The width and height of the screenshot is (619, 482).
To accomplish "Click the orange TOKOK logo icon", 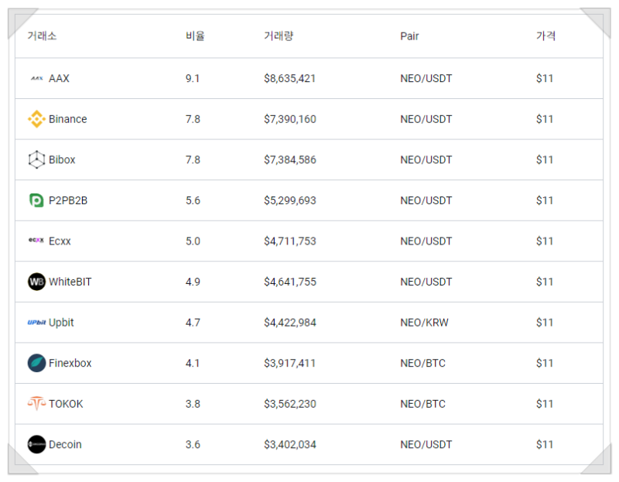I will point(36,403).
